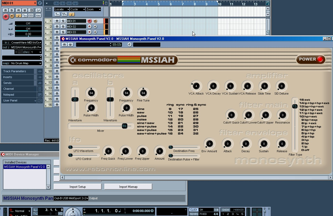Image resolution: width=333 pixels, height=216 pixels.
Task: Click oscillator a Waveform slider handle
Action: coord(75,99)
